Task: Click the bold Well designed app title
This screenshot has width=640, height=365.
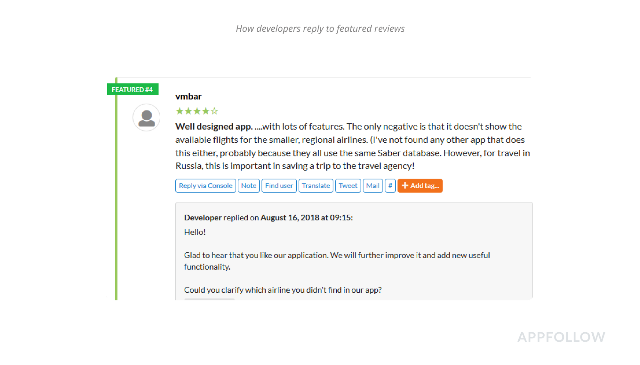Action: point(214,126)
